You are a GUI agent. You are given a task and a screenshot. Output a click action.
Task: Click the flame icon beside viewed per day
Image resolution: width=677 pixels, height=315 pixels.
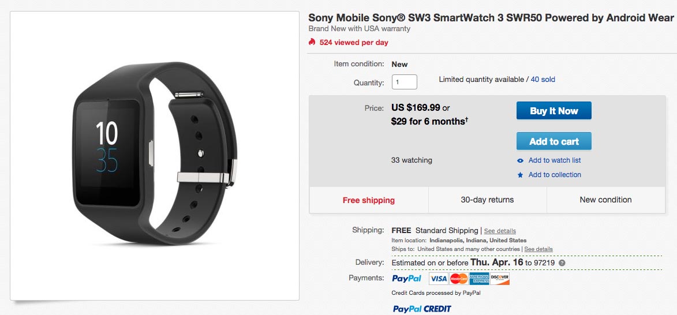[x=312, y=42]
